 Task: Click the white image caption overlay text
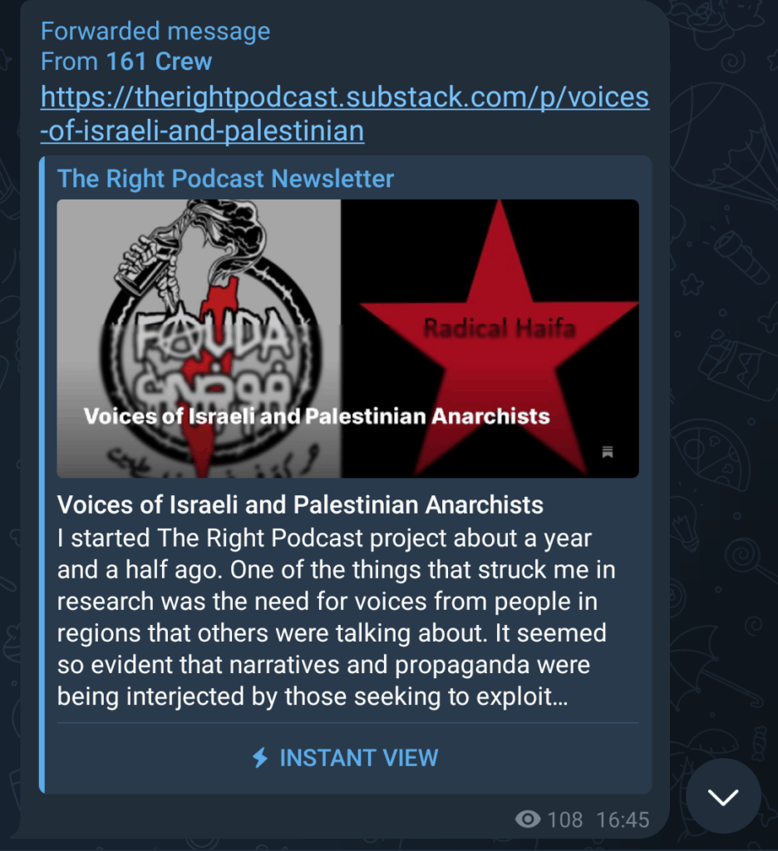pyautogui.click(x=317, y=416)
